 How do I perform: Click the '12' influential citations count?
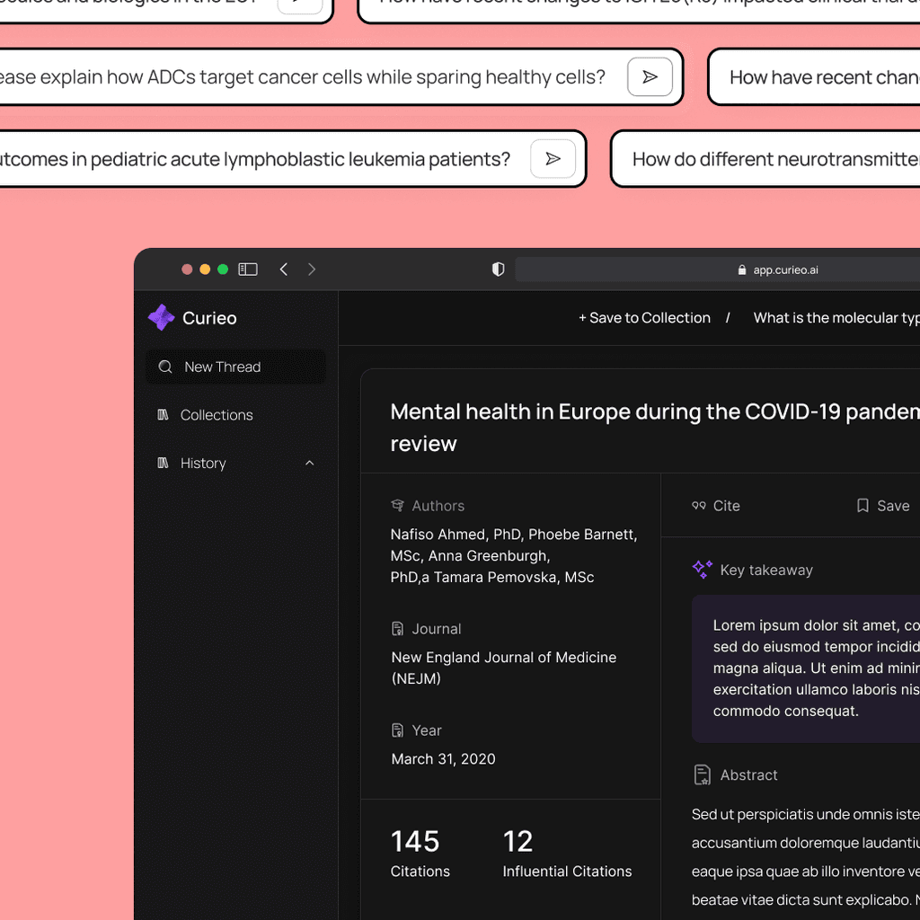[x=517, y=841]
